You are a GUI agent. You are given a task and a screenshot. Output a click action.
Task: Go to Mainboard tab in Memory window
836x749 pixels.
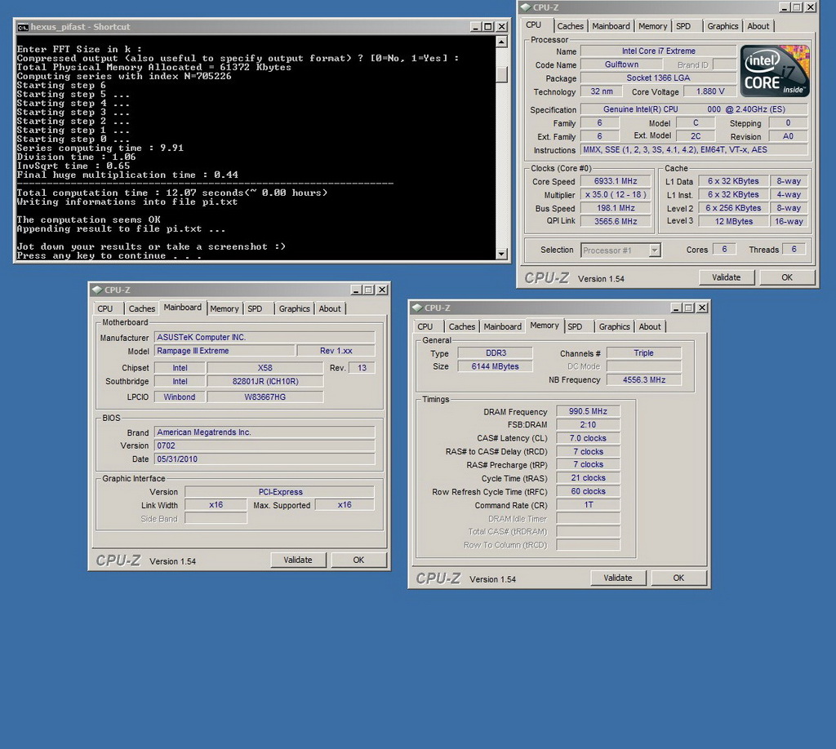tap(502, 326)
